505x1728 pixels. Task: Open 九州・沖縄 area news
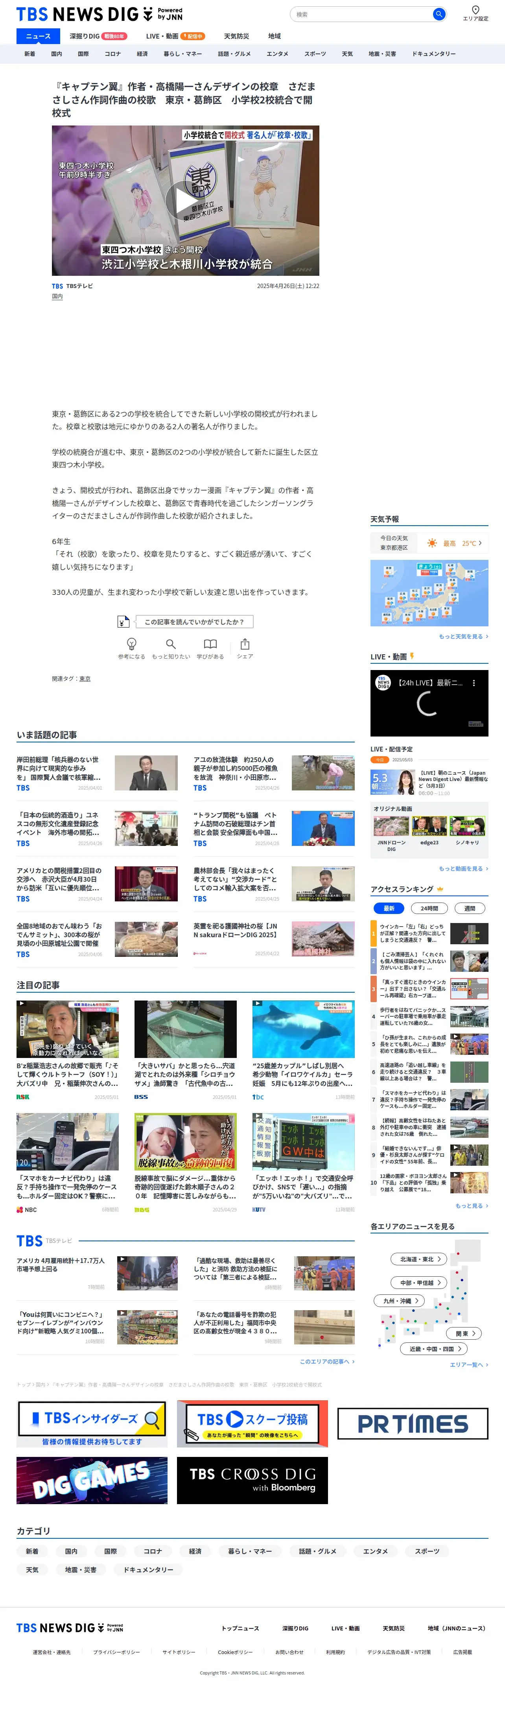coord(400,1301)
